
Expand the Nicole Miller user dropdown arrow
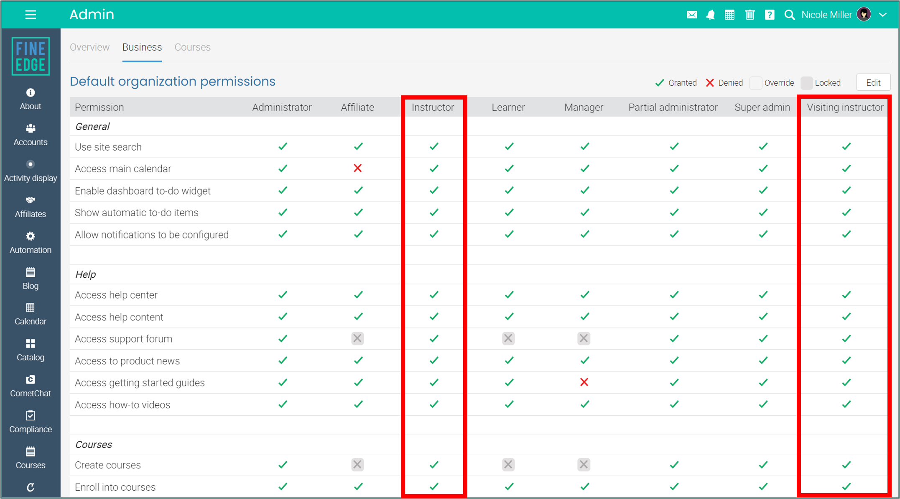click(x=883, y=15)
